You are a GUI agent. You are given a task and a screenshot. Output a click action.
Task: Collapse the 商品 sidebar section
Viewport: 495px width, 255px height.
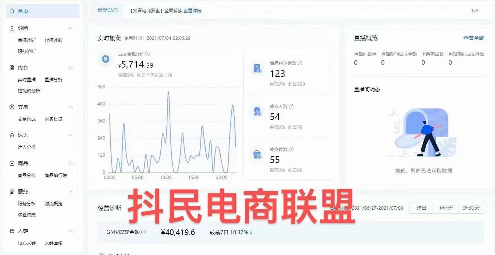click(71, 163)
